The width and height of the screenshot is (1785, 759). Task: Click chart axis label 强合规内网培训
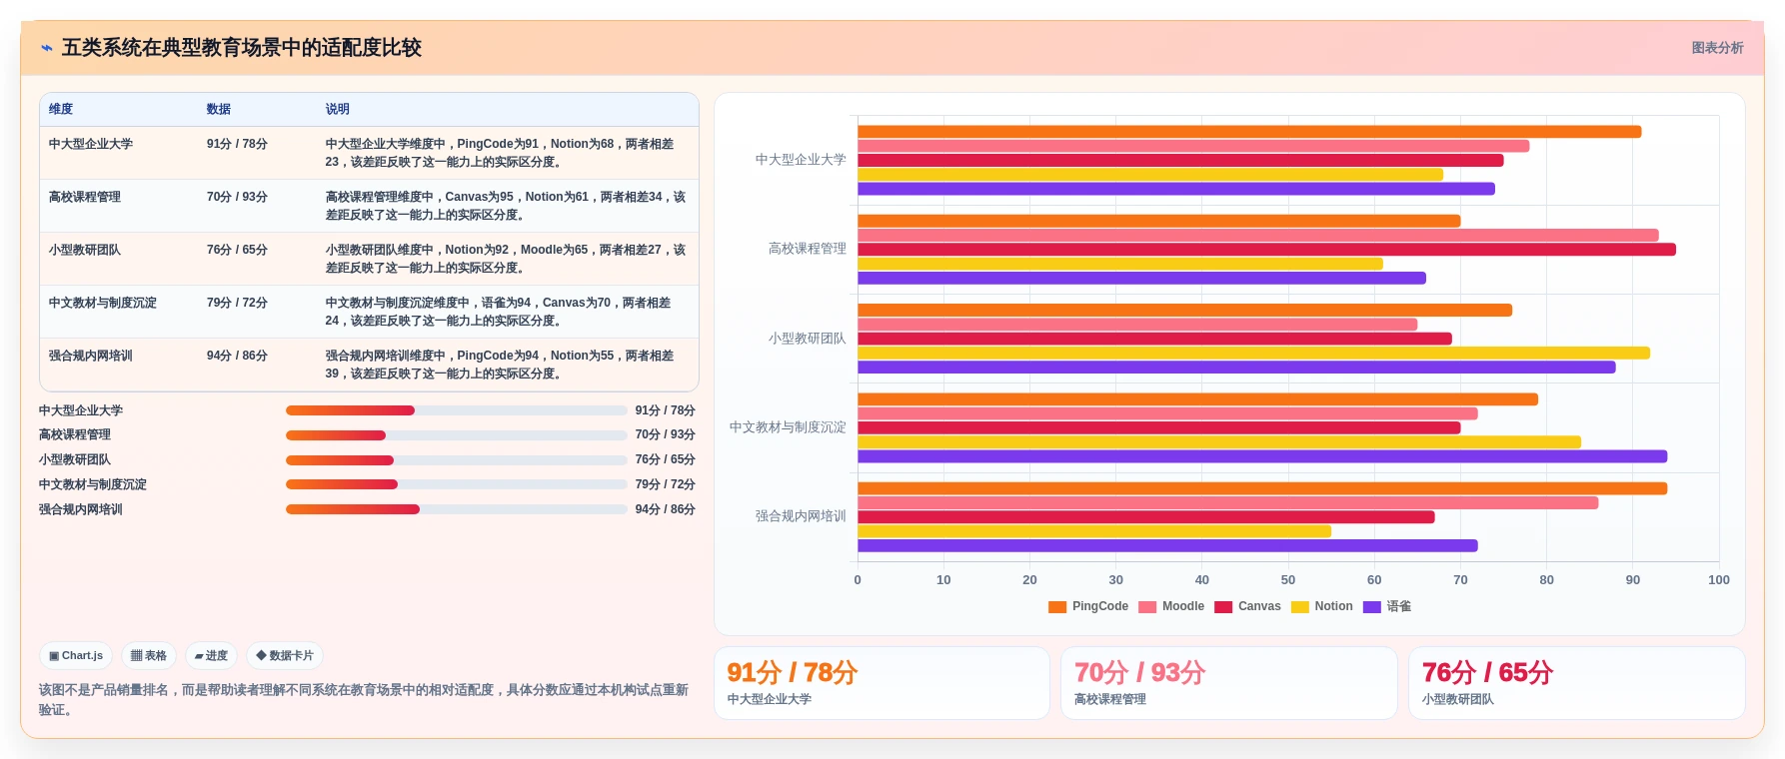(801, 516)
